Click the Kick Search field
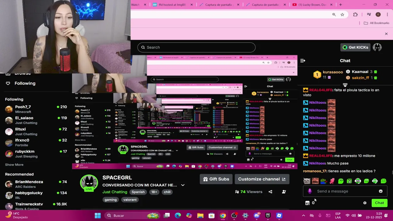Image resolution: width=393 pixels, height=221 pixels. click(196, 47)
